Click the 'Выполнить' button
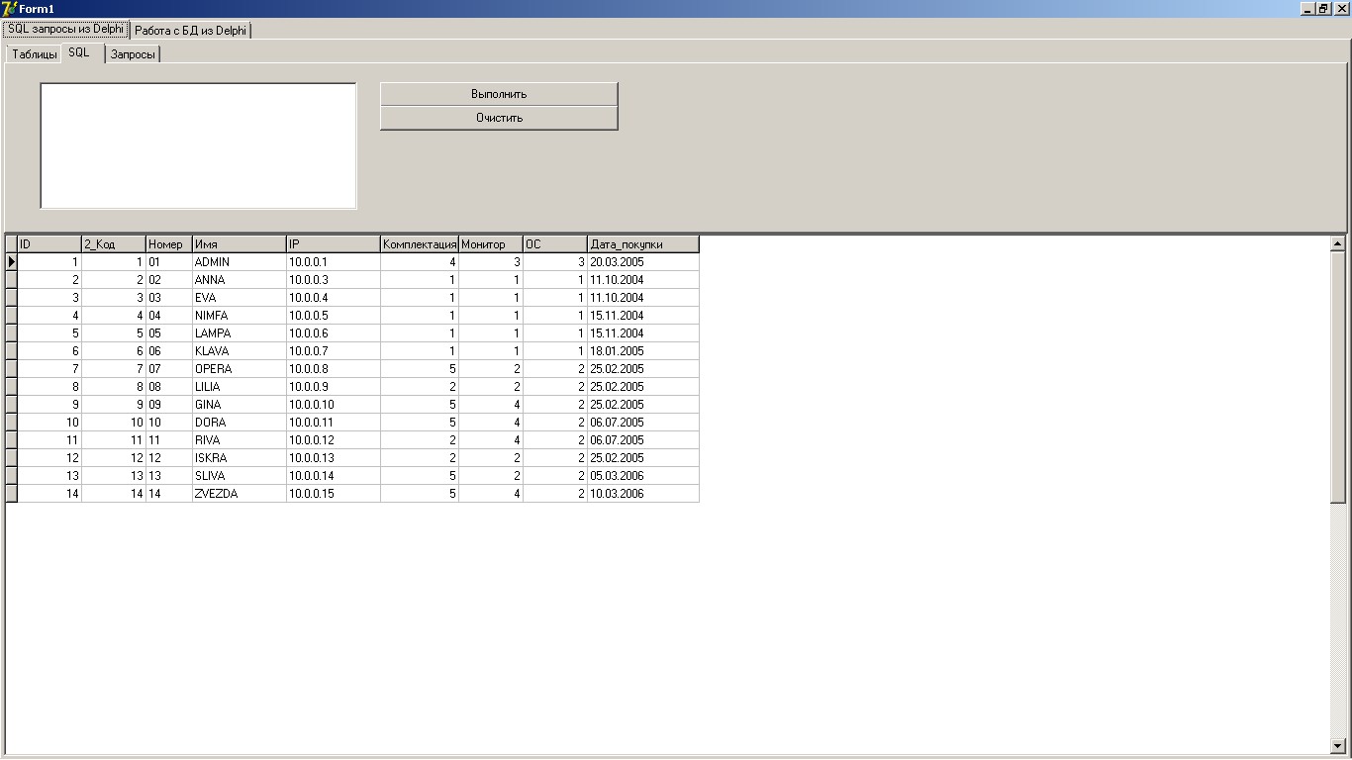Image resolution: width=1352 pixels, height=760 pixels. tap(499, 94)
